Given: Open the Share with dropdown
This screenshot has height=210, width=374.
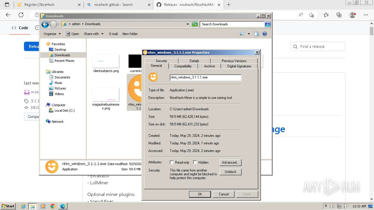Looking at the screenshot, I should coord(93,34).
